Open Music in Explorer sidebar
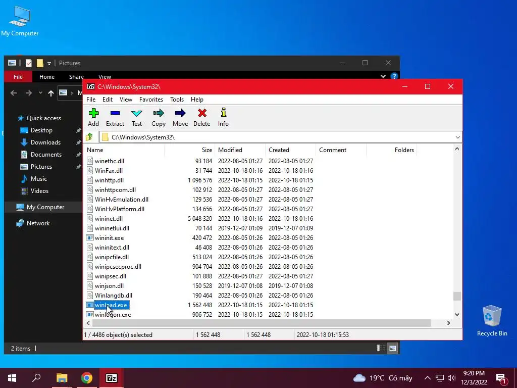Image resolution: width=517 pixels, height=388 pixels. [x=38, y=179]
